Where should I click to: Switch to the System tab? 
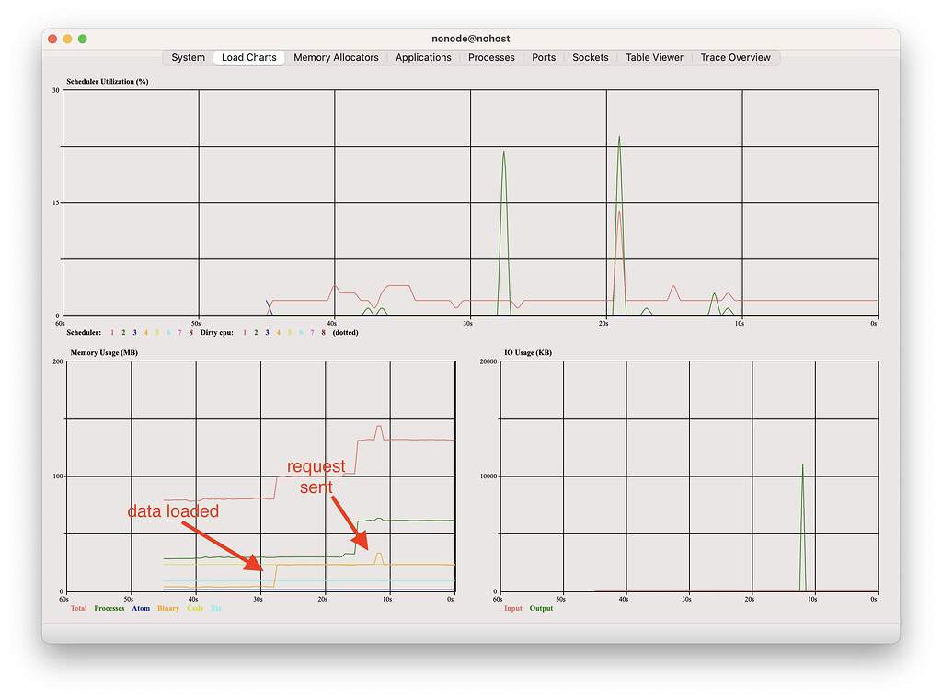(x=187, y=57)
